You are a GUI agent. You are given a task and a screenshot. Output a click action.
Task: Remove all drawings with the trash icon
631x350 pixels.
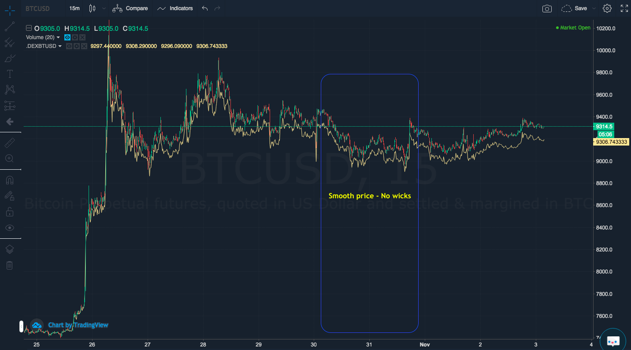[x=10, y=265]
